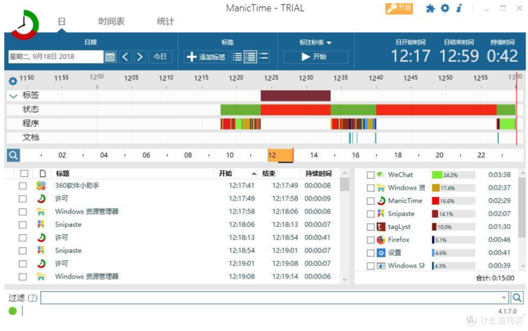Switch to the 日 tab
The width and height of the screenshot is (528, 331).
61,22
